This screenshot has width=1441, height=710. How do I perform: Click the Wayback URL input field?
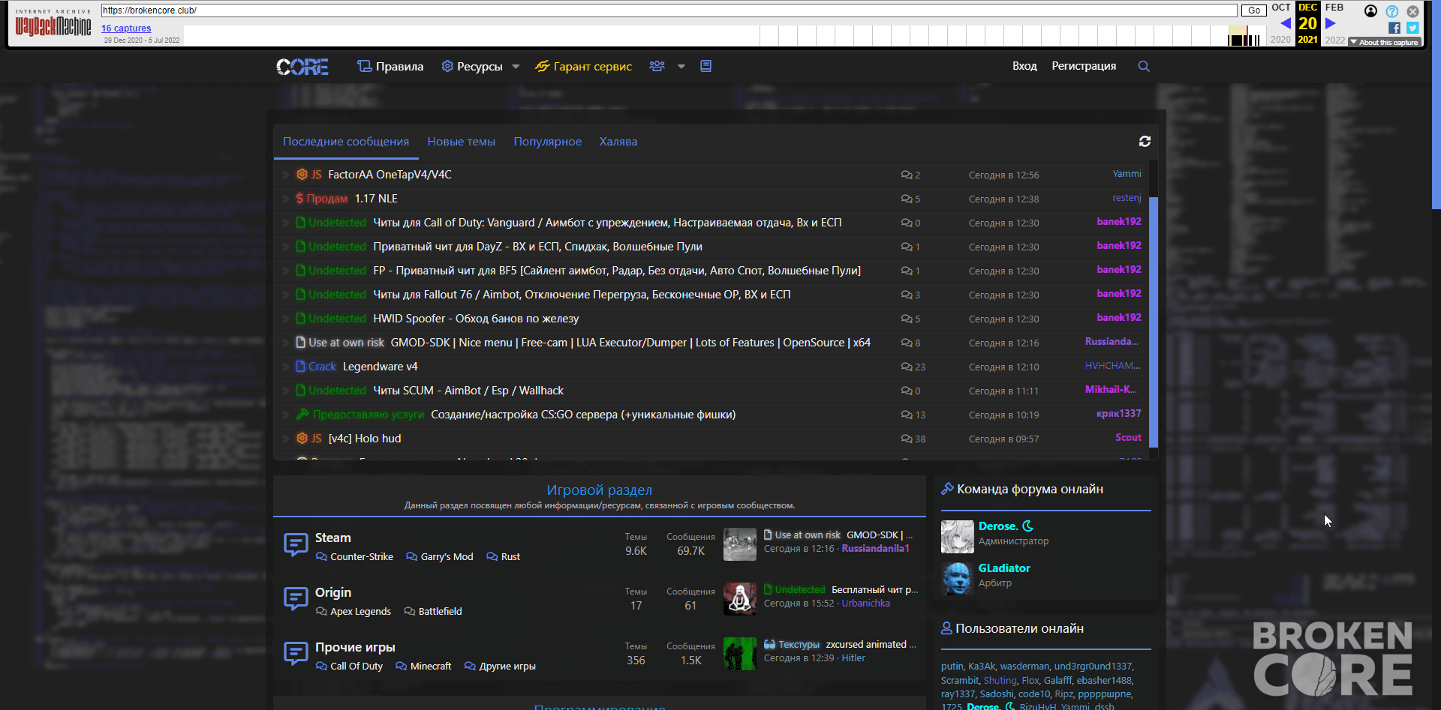669,10
